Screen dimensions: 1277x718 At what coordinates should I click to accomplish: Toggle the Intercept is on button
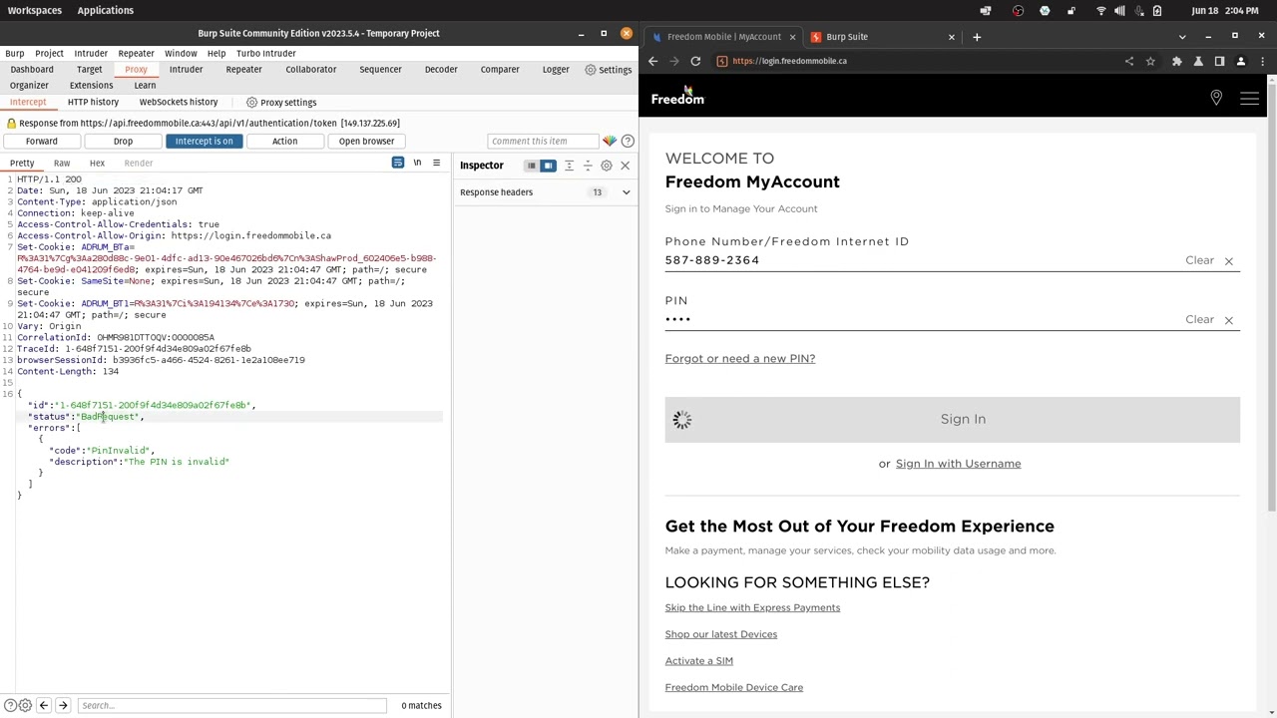point(204,141)
